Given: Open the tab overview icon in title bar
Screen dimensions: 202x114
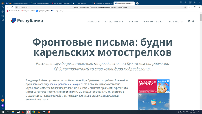Looking at the screenshot, I should [181, 2].
